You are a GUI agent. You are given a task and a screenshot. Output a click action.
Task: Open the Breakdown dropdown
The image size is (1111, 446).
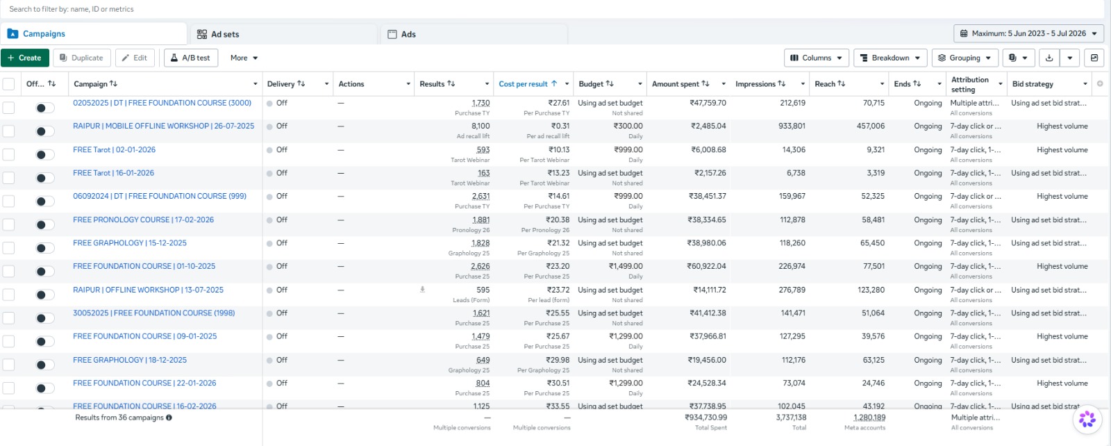click(x=890, y=58)
